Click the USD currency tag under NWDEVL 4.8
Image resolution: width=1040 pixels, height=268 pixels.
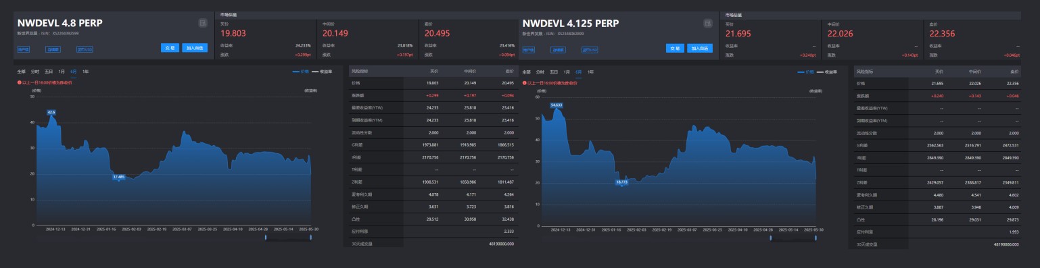click(85, 49)
